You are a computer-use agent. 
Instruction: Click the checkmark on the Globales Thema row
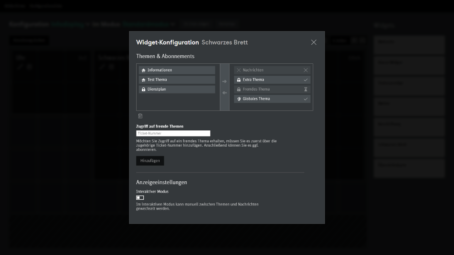pos(306,99)
